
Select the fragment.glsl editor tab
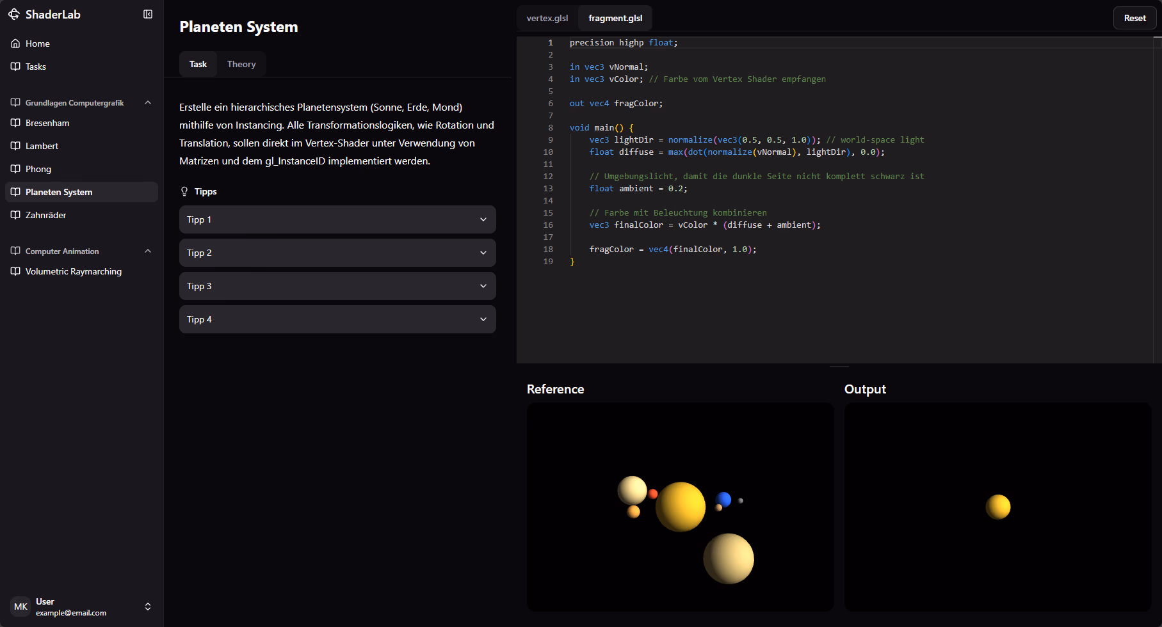point(615,18)
